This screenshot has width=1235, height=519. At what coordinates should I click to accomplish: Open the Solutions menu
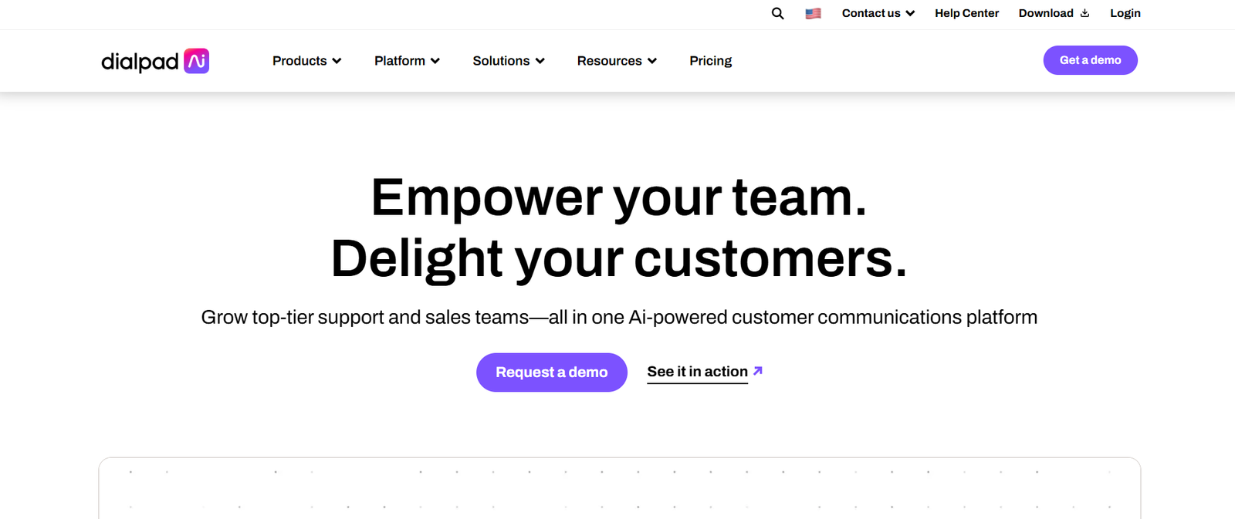coord(501,61)
